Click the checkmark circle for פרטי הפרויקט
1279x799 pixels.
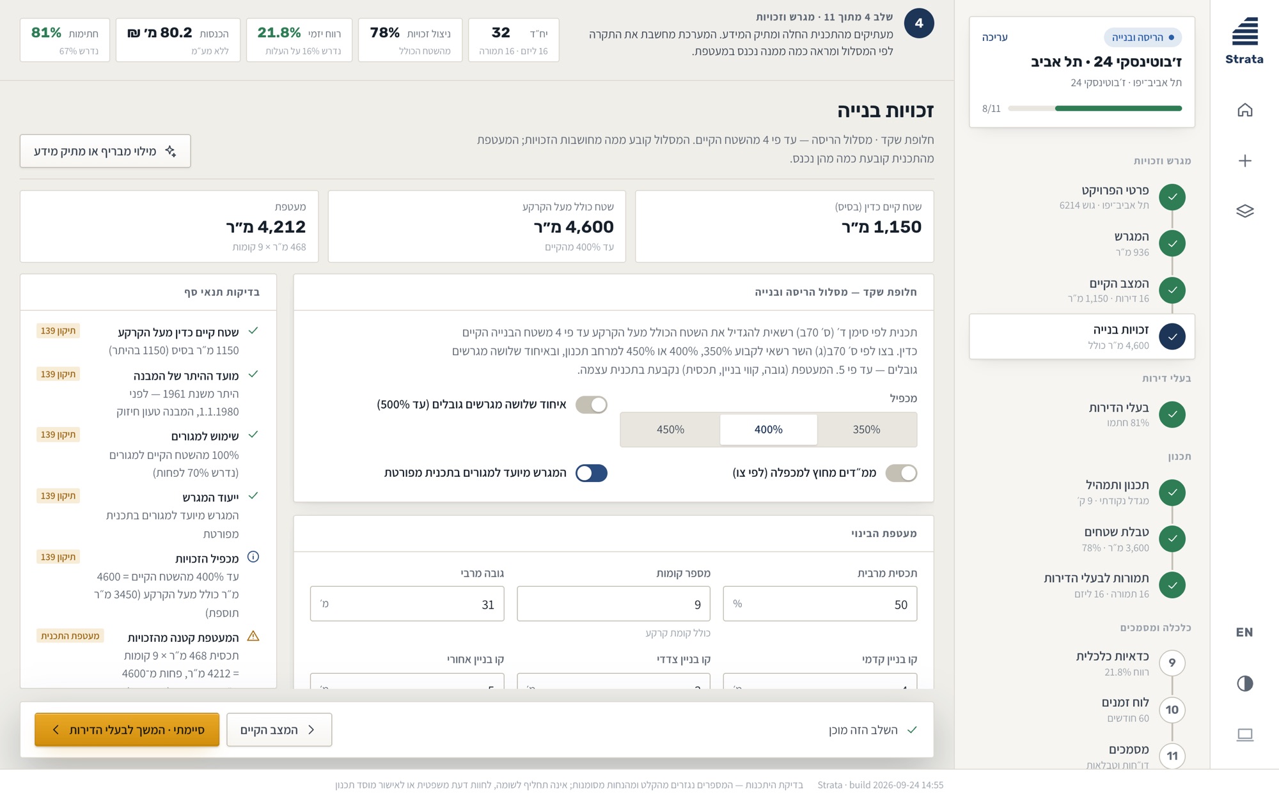(x=1172, y=197)
